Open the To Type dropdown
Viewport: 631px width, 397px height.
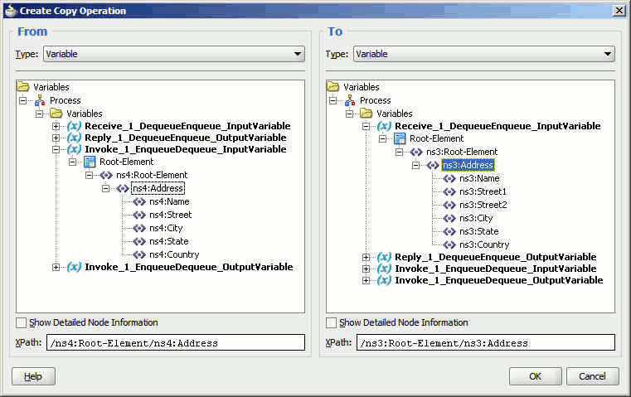pyautogui.click(x=484, y=54)
